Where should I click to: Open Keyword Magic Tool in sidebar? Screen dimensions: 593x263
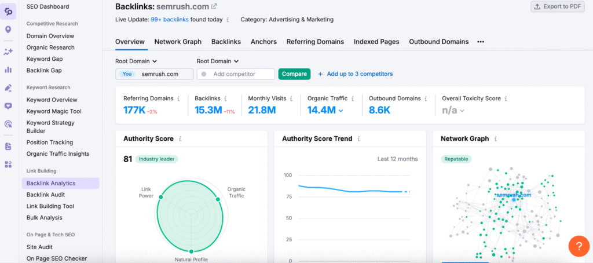point(54,111)
